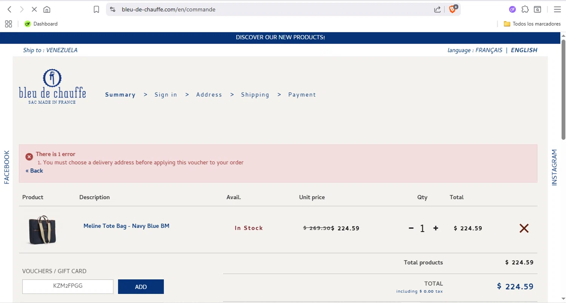Stop page loading with the X icon
The image size is (566, 303).
[x=34, y=9]
